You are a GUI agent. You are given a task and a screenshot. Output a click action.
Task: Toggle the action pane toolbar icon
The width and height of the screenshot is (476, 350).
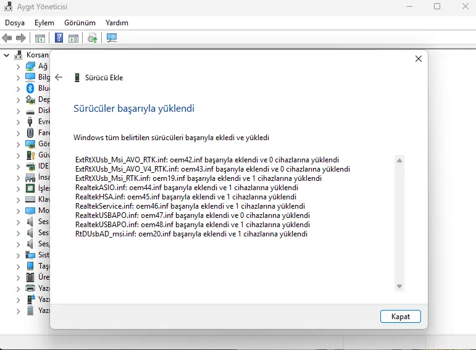[x=73, y=38]
